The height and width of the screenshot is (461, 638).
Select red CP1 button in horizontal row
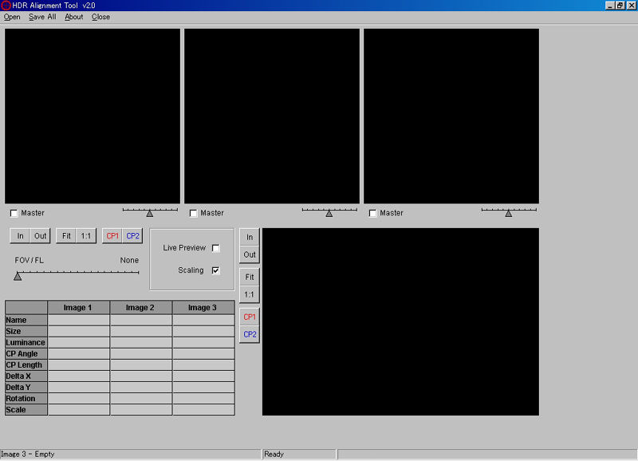[x=112, y=236]
